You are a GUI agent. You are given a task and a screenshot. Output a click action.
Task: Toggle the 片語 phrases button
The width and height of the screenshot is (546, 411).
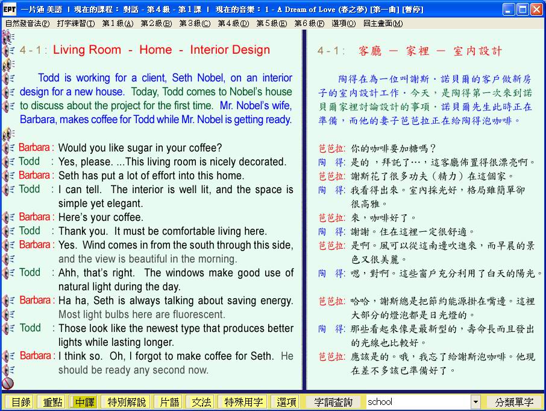tap(166, 402)
